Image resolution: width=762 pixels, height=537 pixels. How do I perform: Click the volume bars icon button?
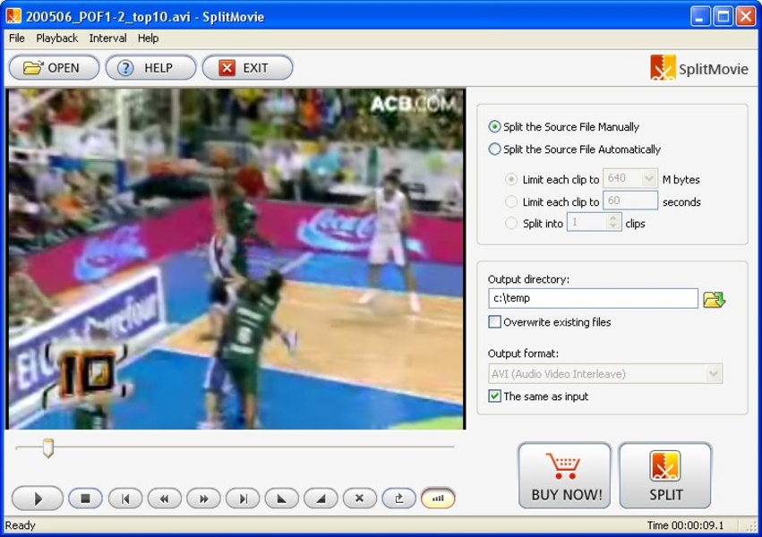[438, 499]
